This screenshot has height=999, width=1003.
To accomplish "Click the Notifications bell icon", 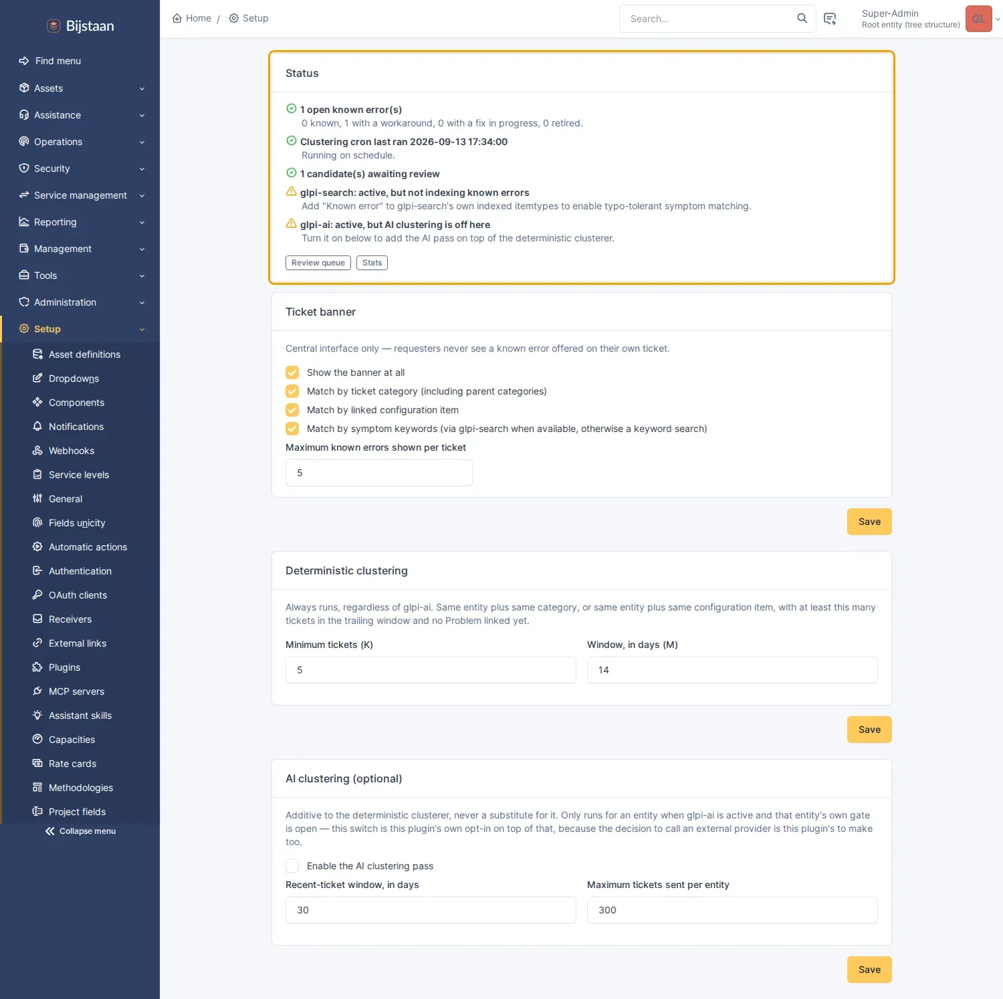I will click(37, 427).
